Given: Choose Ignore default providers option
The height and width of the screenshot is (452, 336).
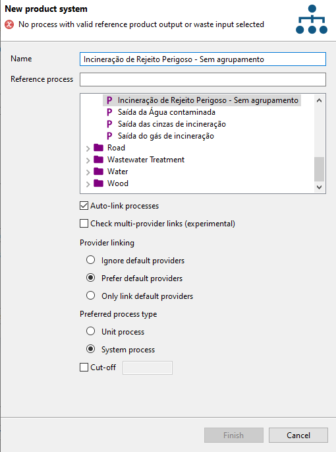Looking at the screenshot, I should point(91,260).
